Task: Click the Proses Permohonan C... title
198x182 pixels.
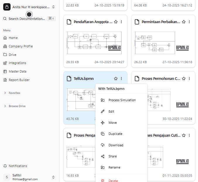Action: click(x=161, y=79)
